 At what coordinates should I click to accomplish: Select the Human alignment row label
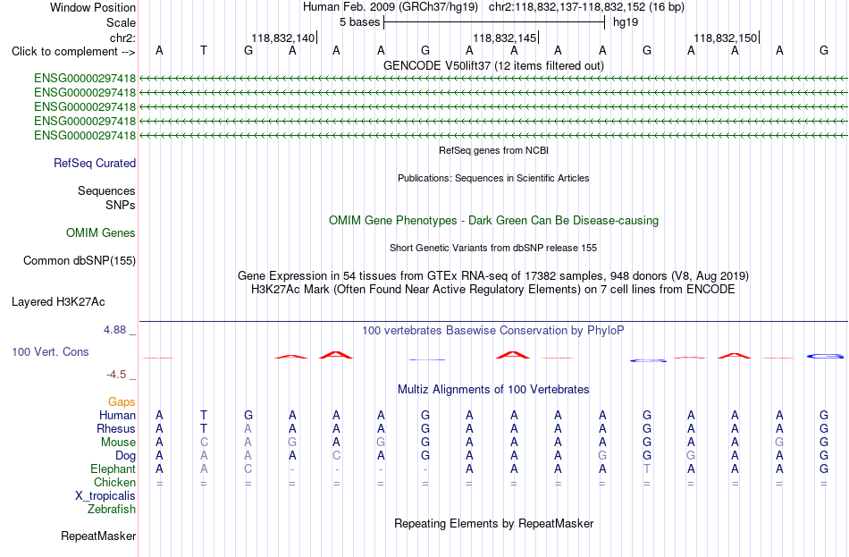click(x=117, y=416)
